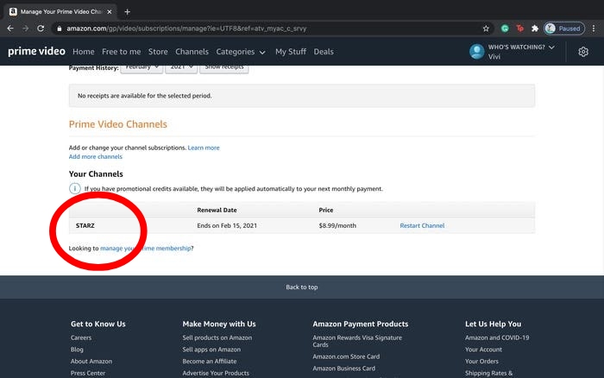
Task: Click Sell products on Amazon link
Action: tap(217, 337)
